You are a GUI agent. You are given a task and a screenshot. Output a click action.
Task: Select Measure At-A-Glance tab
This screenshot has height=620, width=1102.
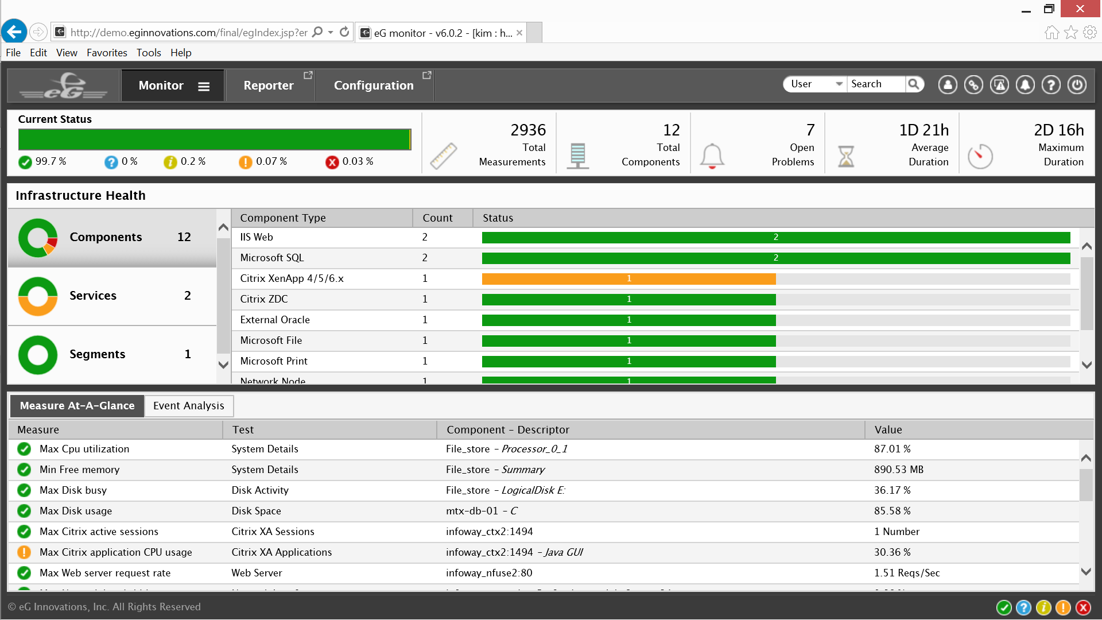click(77, 406)
